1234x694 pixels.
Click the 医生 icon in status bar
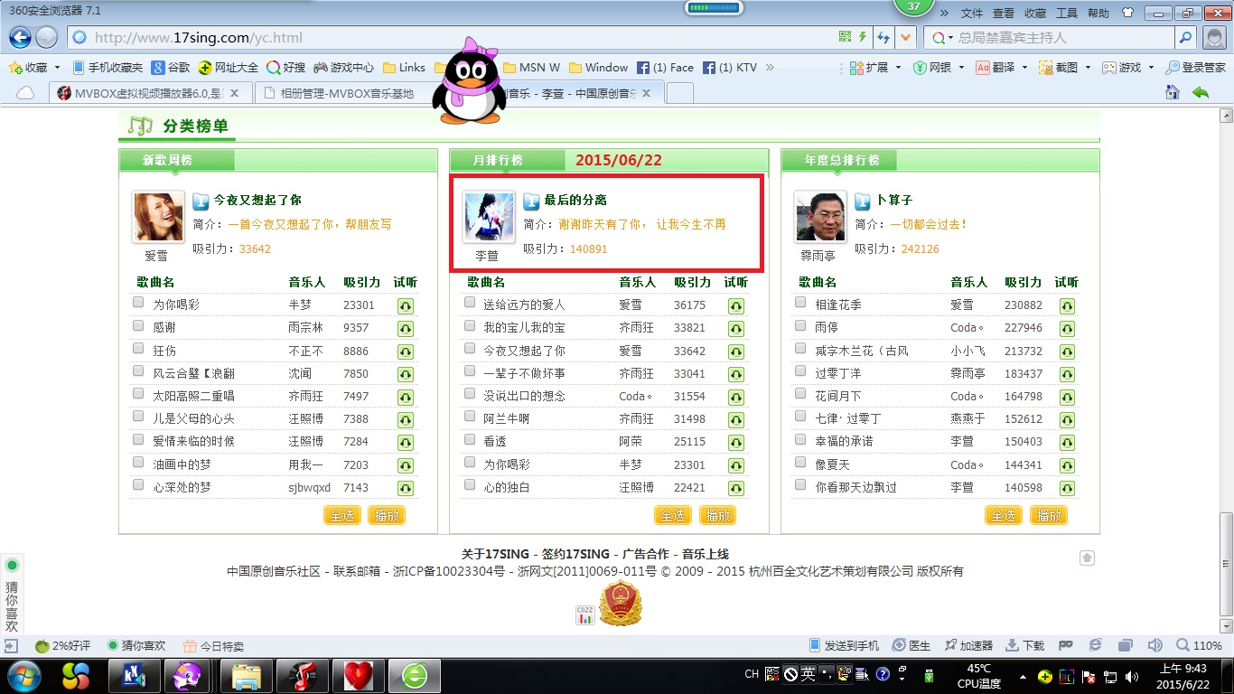911,645
